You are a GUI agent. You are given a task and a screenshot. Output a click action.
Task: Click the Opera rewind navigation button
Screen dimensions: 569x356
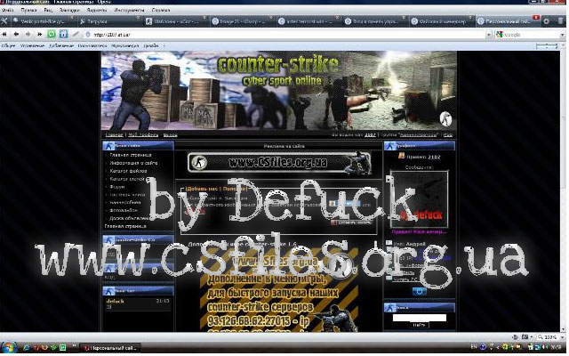click(4, 35)
